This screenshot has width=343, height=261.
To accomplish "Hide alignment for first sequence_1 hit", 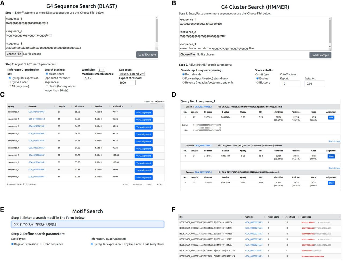I will [331, 117].
